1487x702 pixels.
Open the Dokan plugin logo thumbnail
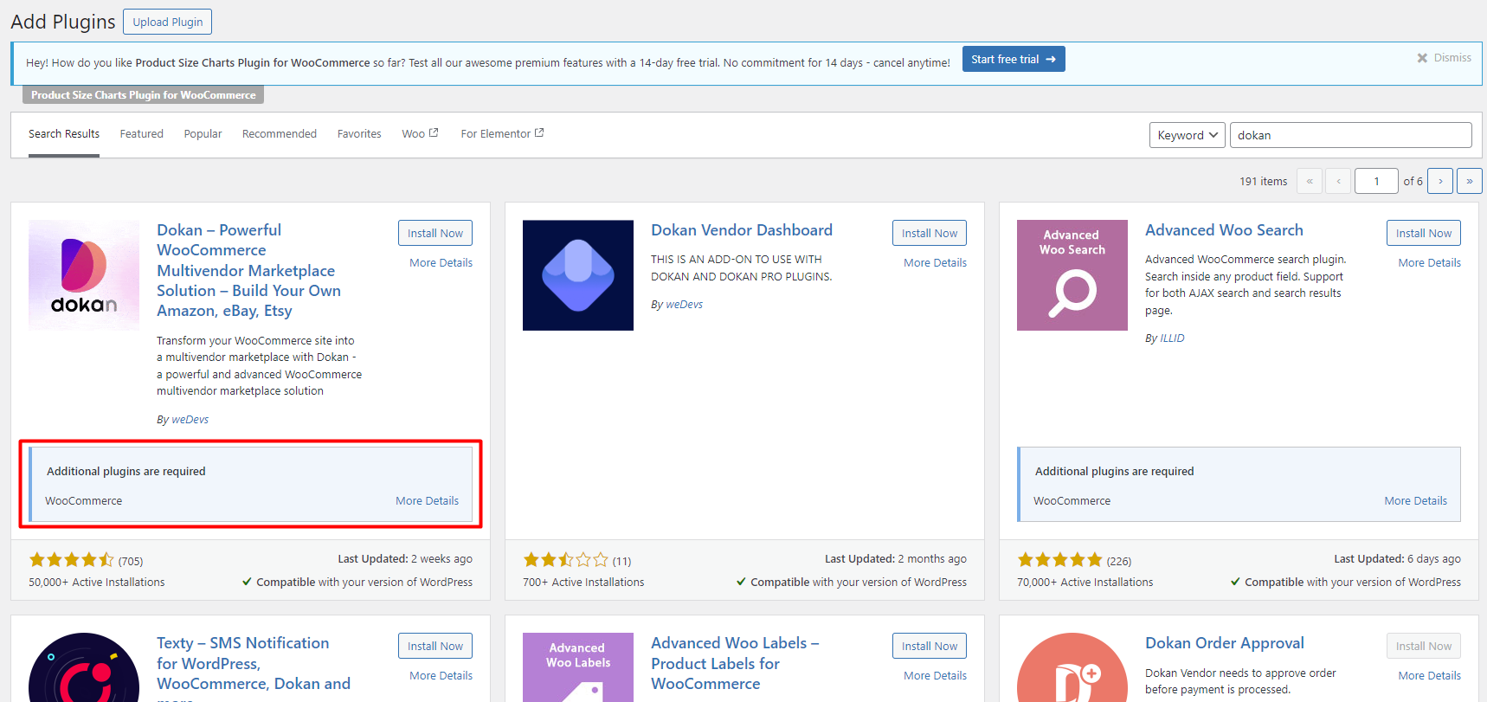click(x=84, y=275)
